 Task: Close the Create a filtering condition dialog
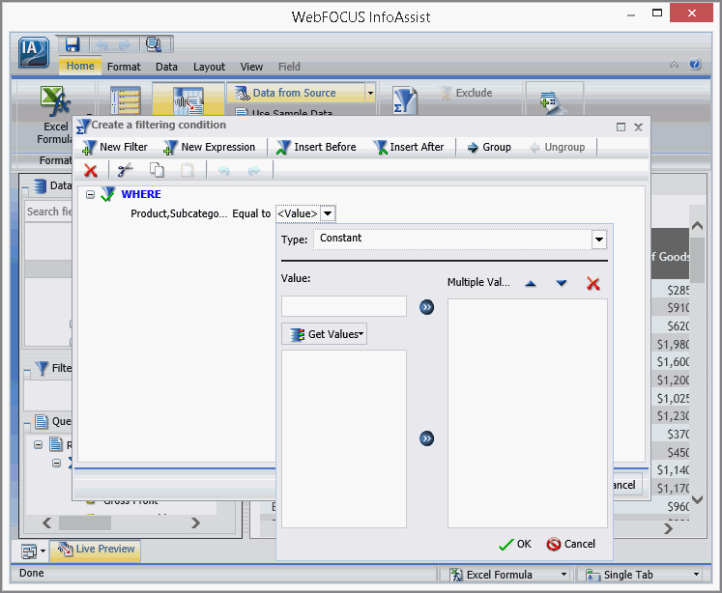click(x=638, y=127)
